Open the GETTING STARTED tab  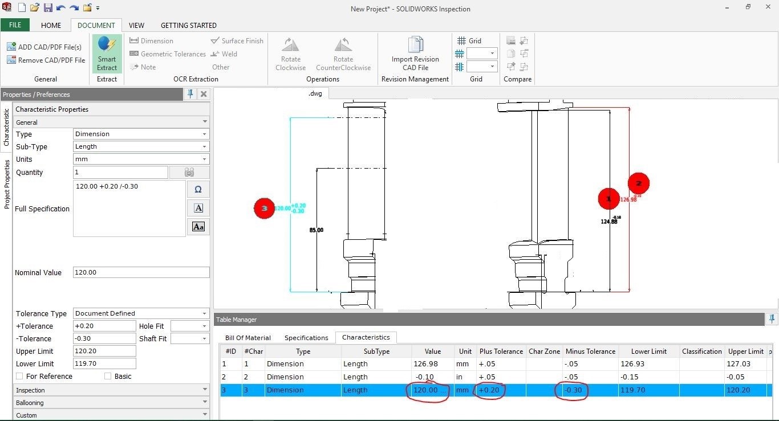(x=189, y=25)
